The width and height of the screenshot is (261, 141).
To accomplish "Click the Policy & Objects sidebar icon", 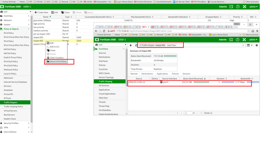I will (1, 29).
